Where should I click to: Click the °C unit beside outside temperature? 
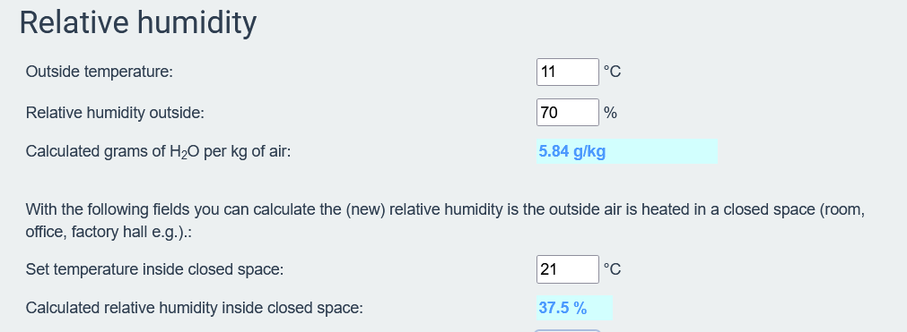612,72
